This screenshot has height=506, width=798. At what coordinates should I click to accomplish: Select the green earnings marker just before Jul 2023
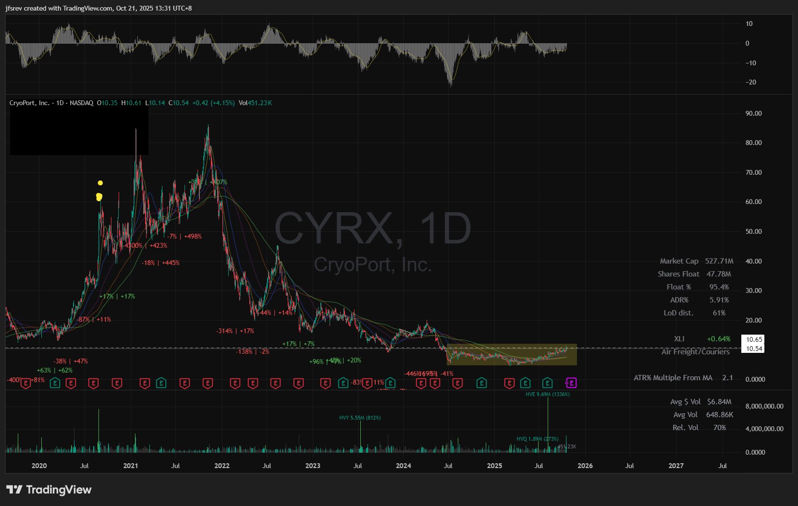click(343, 383)
